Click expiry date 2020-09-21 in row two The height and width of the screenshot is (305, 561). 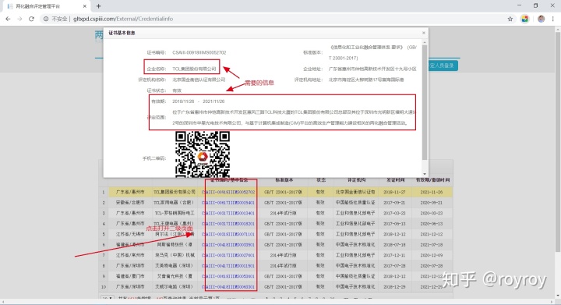(x=432, y=203)
